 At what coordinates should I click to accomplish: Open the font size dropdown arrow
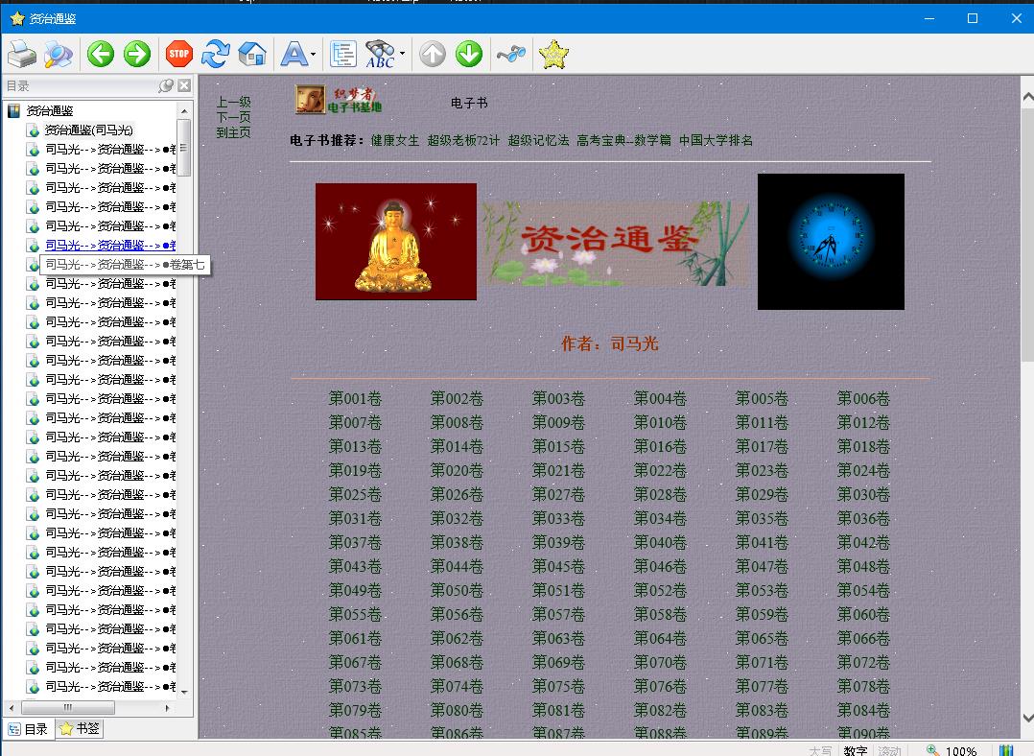[x=314, y=54]
